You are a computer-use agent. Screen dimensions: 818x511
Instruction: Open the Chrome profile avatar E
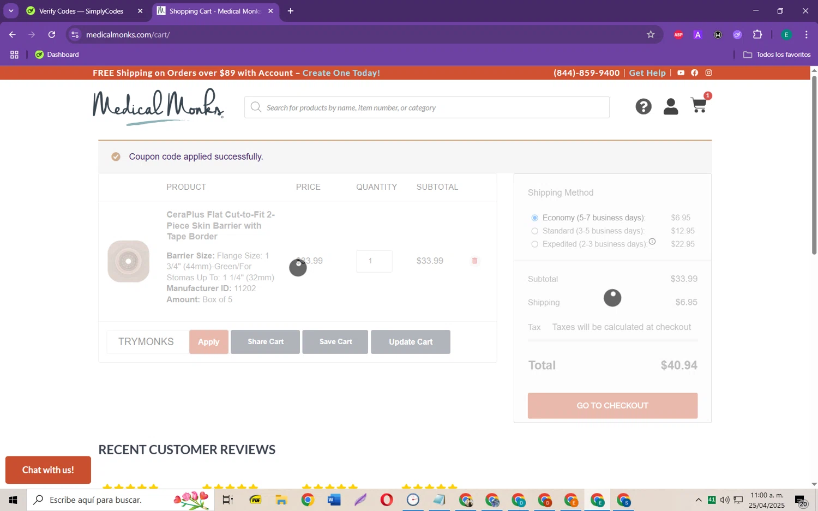(x=786, y=34)
